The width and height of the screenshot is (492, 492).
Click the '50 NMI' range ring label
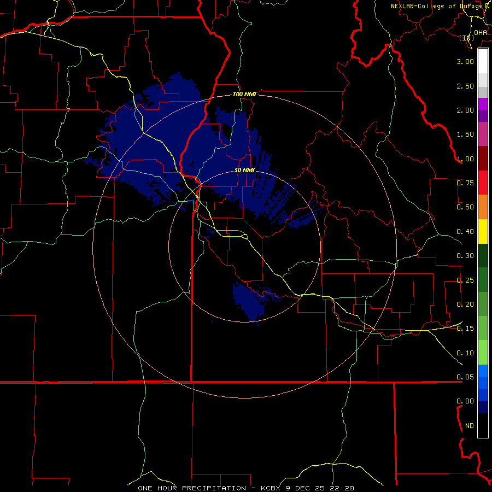tap(244, 171)
